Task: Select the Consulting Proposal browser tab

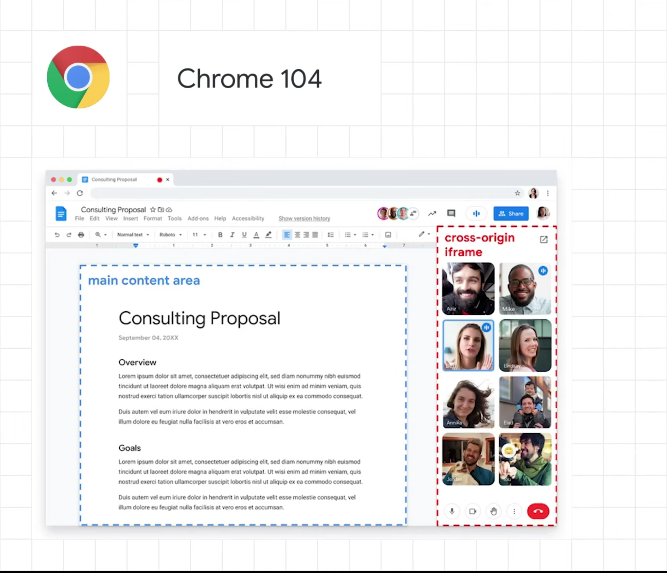Action: [125, 179]
